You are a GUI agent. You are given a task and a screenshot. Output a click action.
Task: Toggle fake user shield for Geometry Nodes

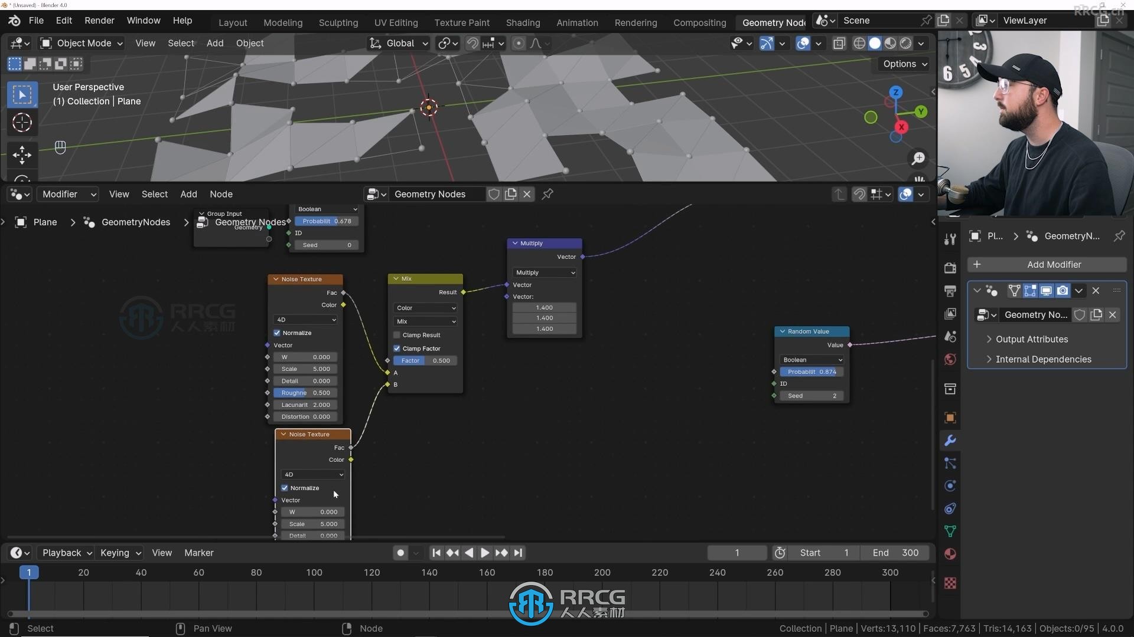(x=494, y=194)
